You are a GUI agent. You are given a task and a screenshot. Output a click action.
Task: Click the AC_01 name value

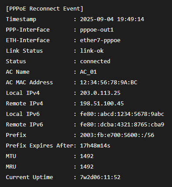point(88,72)
